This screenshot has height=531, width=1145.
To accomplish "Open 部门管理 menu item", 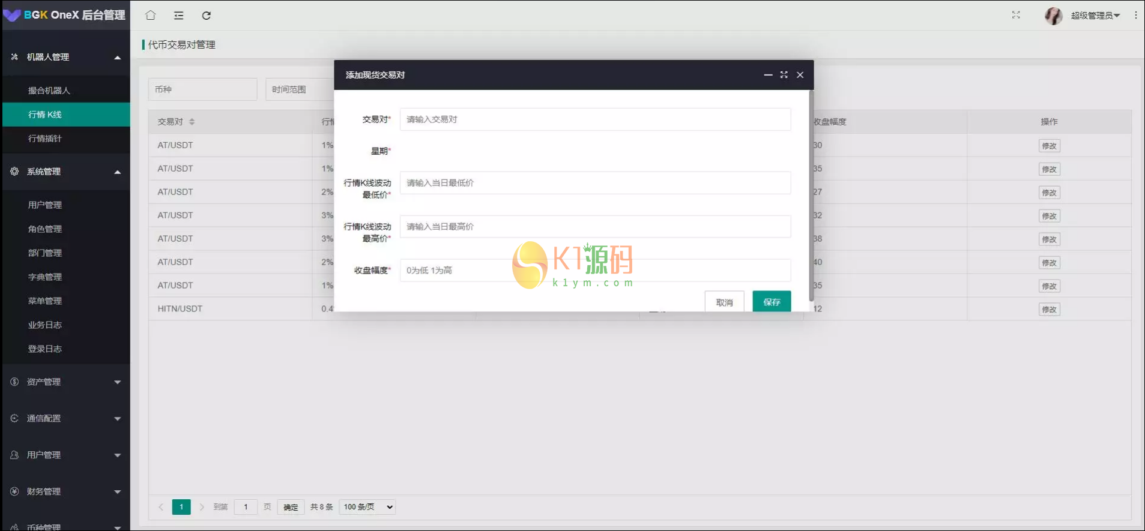I will click(66, 253).
